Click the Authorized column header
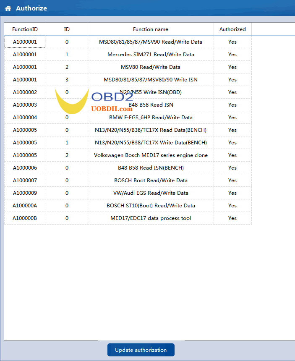 (x=232, y=29)
